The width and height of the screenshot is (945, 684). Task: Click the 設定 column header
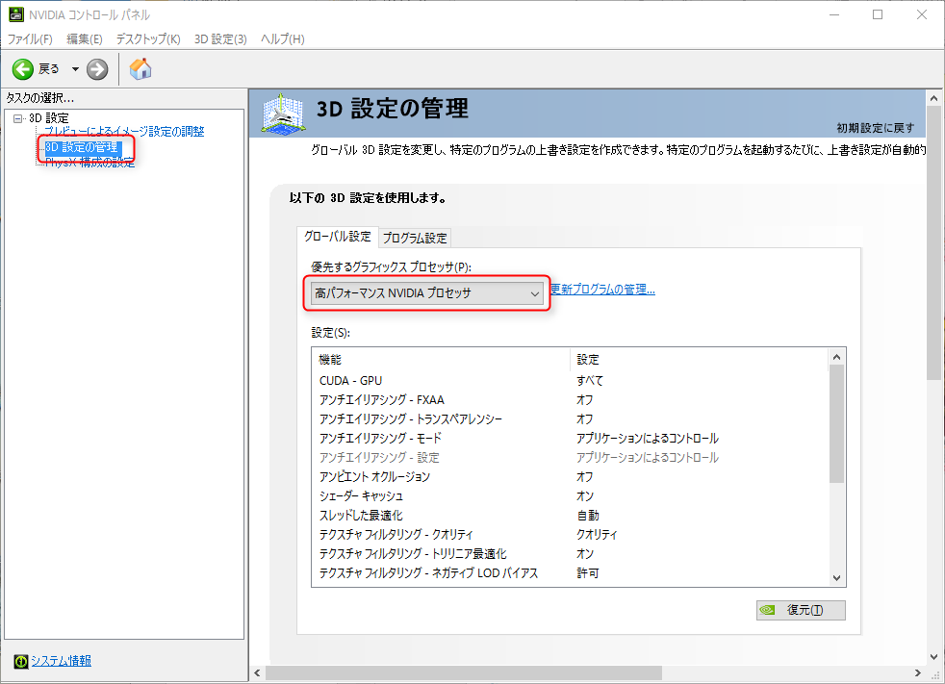coord(700,360)
